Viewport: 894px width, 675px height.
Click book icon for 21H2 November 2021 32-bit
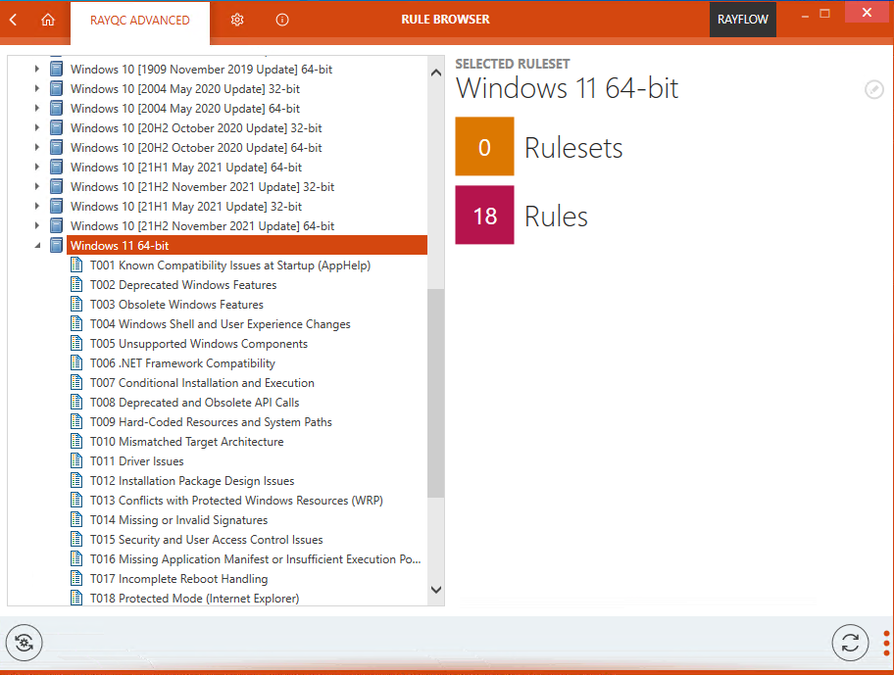point(56,187)
